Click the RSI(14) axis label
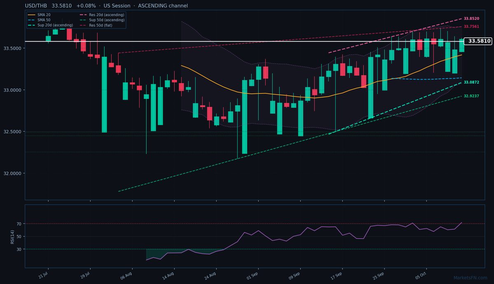Viewport: 494px width, 284px height. point(13,236)
